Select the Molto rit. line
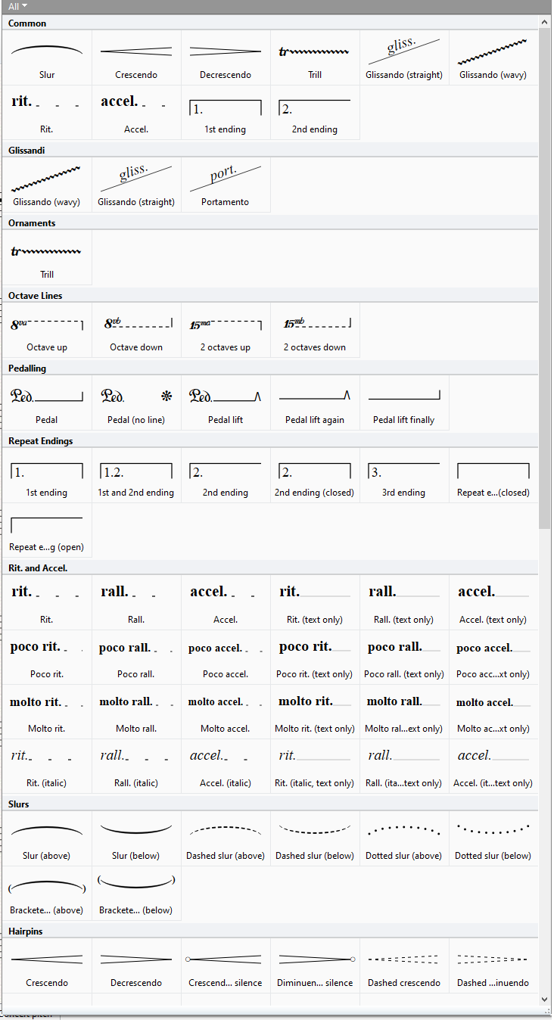The width and height of the screenshot is (557, 1020). pyautogui.click(x=47, y=711)
